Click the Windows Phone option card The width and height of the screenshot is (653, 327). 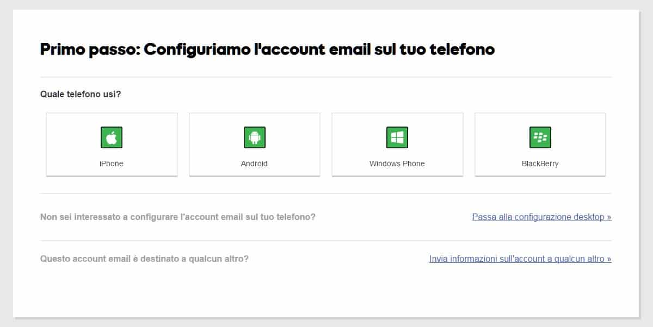point(397,144)
